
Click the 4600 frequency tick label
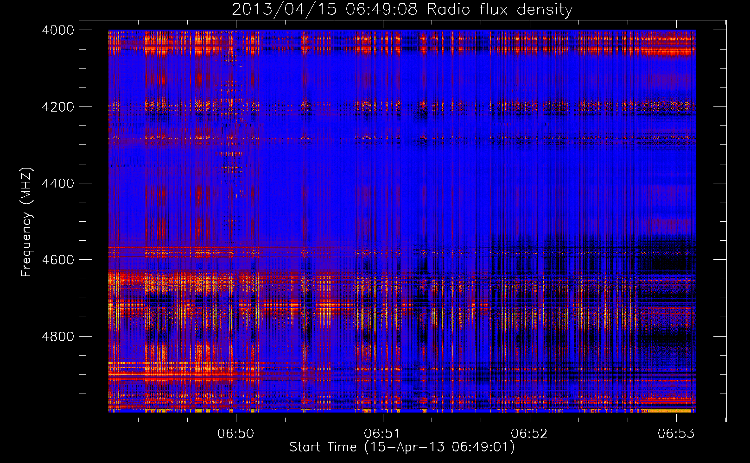tap(58, 260)
